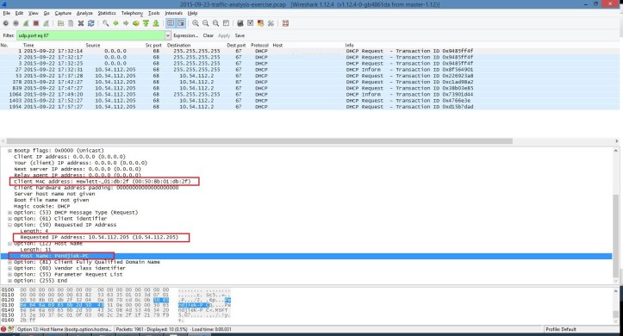The height and width of the screenshot is (336, 623).
Task: Select the Client MAC address line
Action: click(x=103, y=182)
